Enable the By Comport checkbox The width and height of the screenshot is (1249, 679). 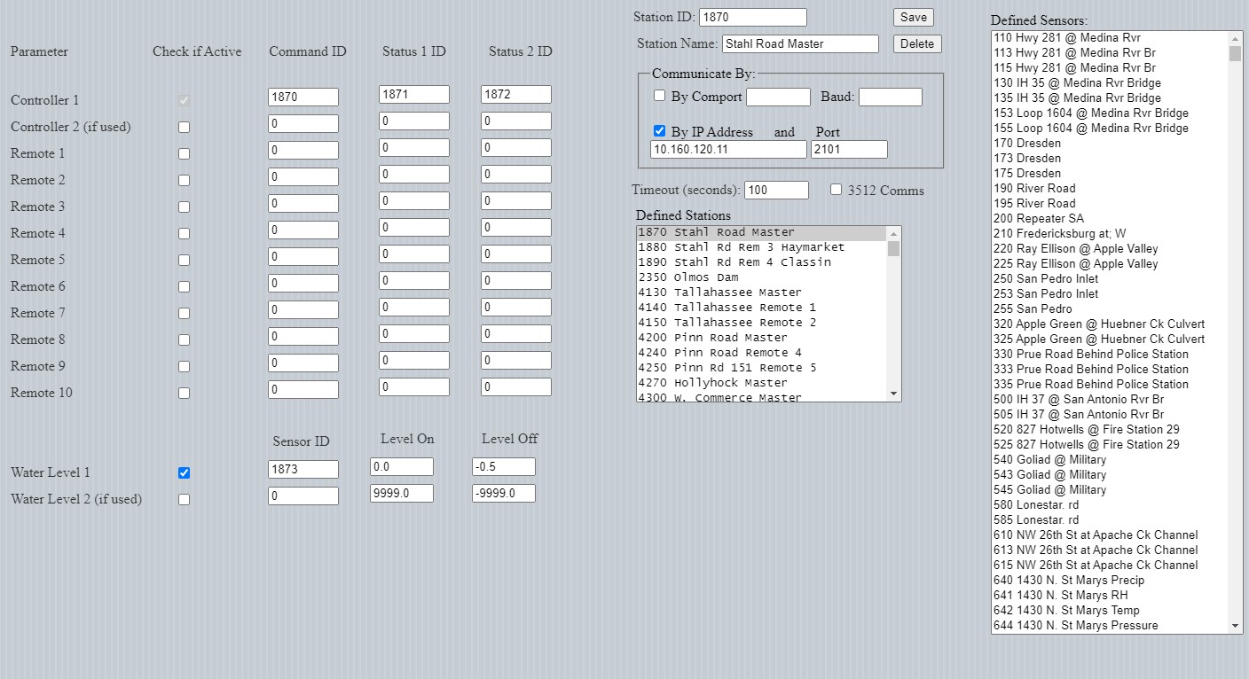tap(659, 96)
